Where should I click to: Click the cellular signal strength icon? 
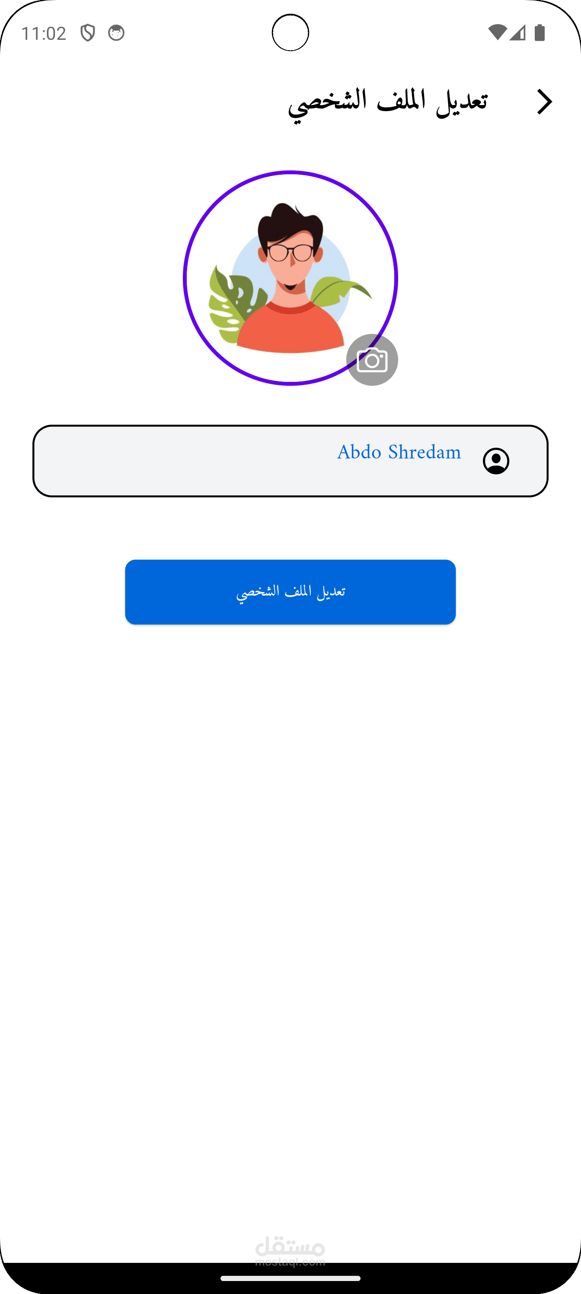coord(518,32)
